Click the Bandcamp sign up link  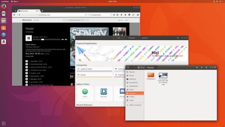click(x=120, y=20)
